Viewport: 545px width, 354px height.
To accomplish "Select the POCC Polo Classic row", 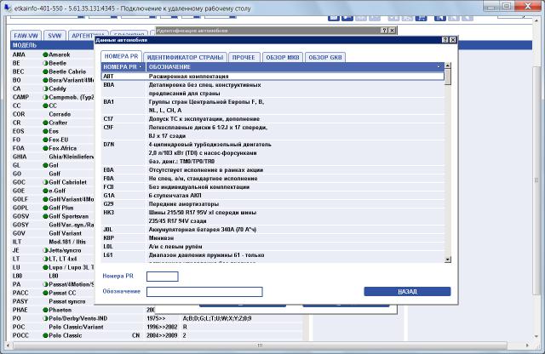I will coord(157,335).
